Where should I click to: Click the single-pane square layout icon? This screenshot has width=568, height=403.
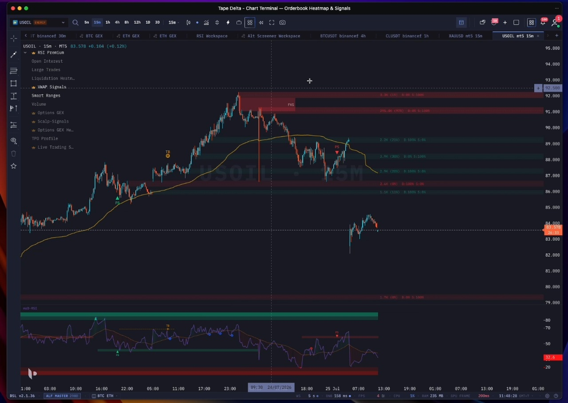click(x=516, y=23)
